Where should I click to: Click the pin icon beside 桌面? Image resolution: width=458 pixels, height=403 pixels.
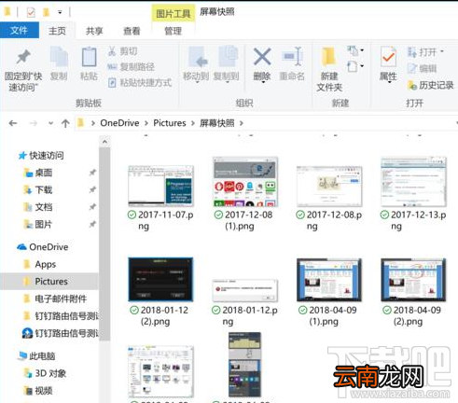point(92,173)
